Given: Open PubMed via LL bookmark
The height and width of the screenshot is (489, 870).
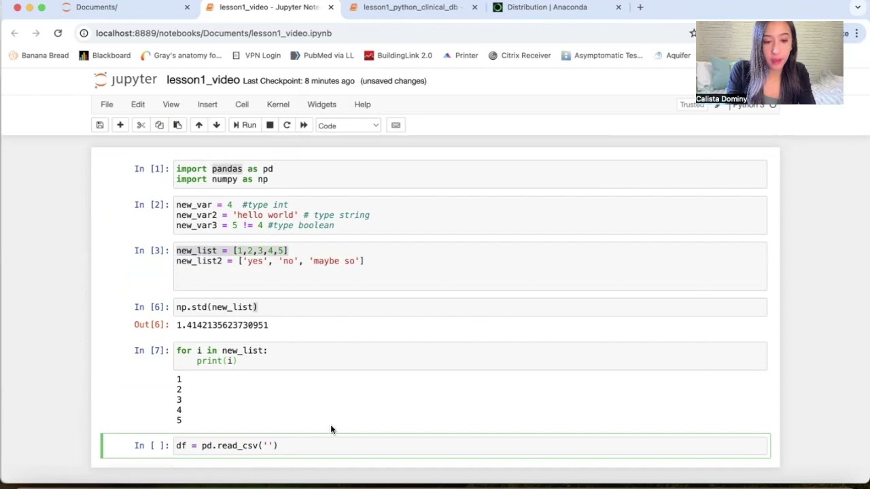Looking at the screenshot, I should [x=322, y=55].
